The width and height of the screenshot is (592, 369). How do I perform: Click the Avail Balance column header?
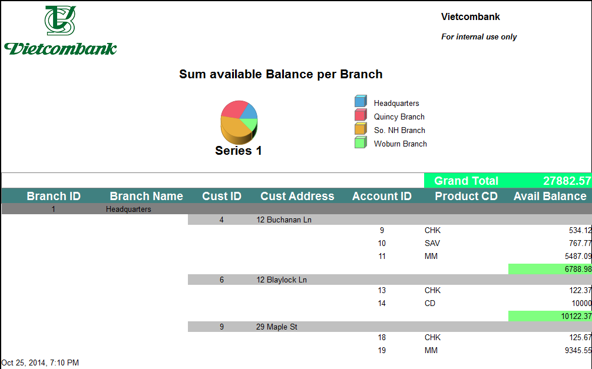point(550,196)
